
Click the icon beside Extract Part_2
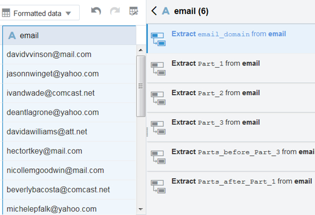point(158,96)
